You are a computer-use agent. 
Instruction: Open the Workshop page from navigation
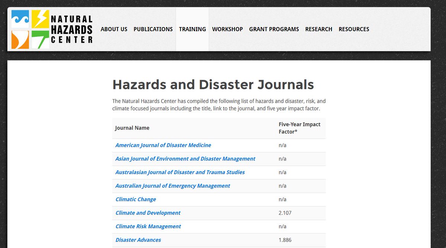(227, 29)
